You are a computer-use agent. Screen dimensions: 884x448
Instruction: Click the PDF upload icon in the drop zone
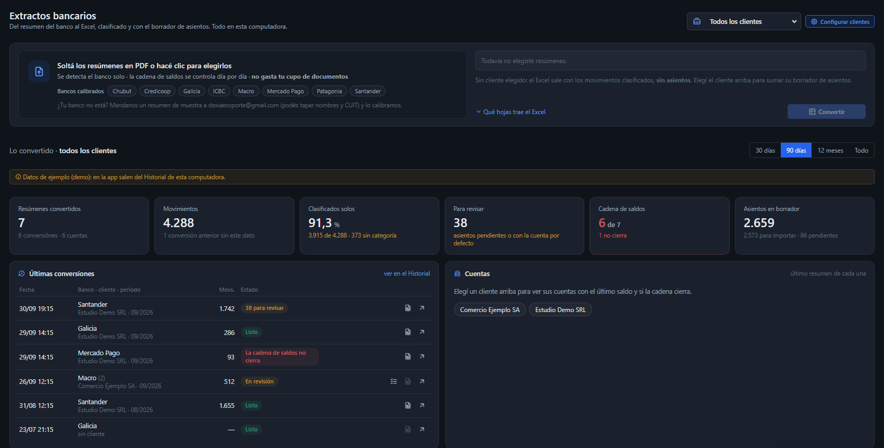point(39,72)
